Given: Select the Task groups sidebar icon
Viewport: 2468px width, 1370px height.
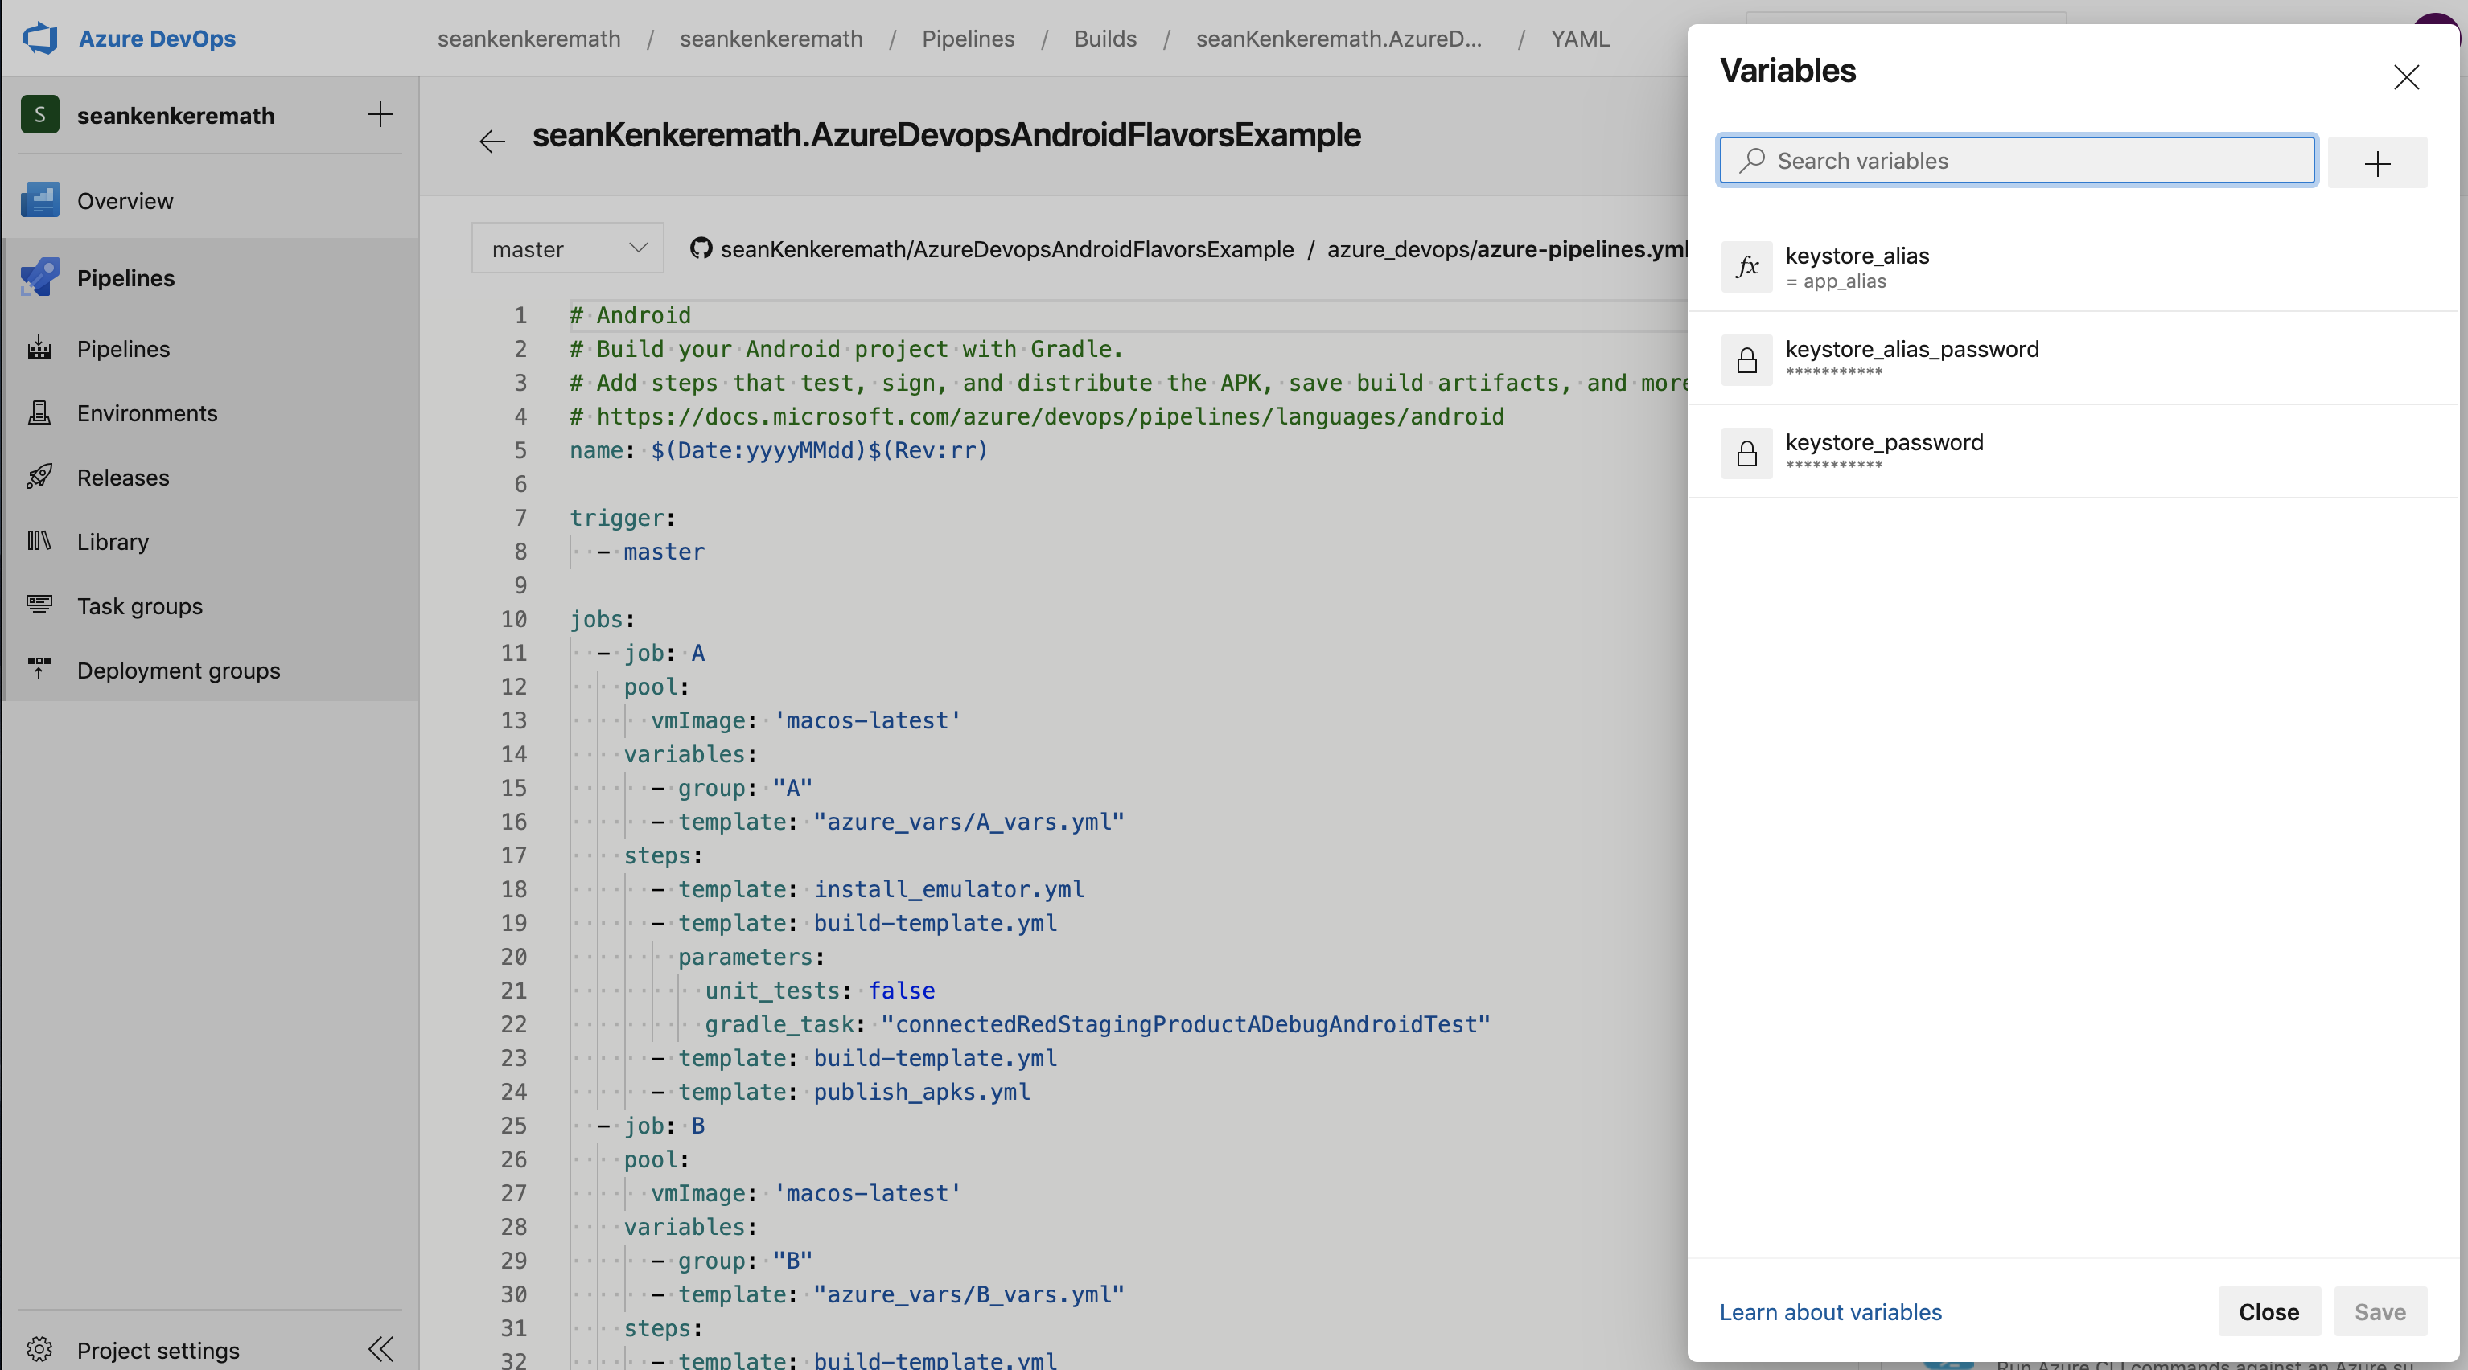Looking at the screenshot, I should [40, 605].
